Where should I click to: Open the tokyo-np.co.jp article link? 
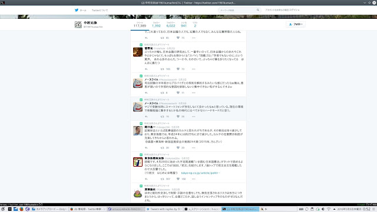tap(200, 173)
